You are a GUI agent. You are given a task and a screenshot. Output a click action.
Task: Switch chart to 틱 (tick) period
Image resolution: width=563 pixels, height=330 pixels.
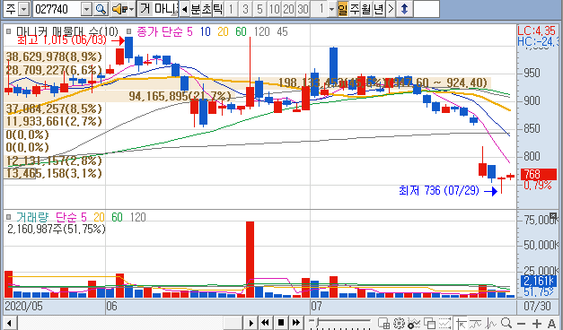click(x=218, y=9)
